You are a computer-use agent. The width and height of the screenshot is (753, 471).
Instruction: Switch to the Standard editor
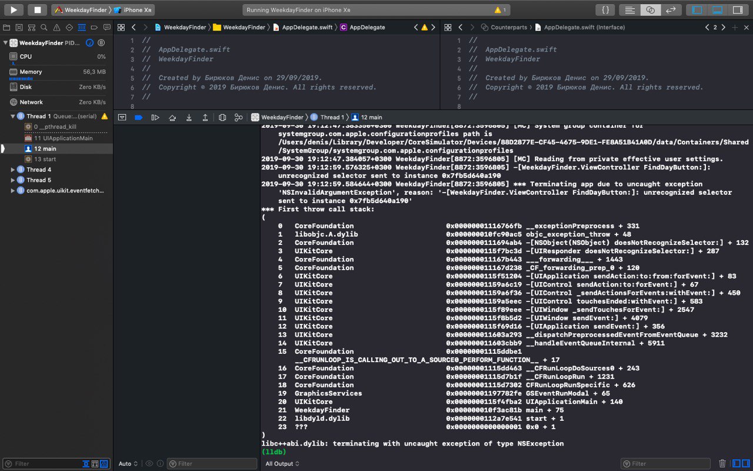pyautogui.click(x=630, y=10)
